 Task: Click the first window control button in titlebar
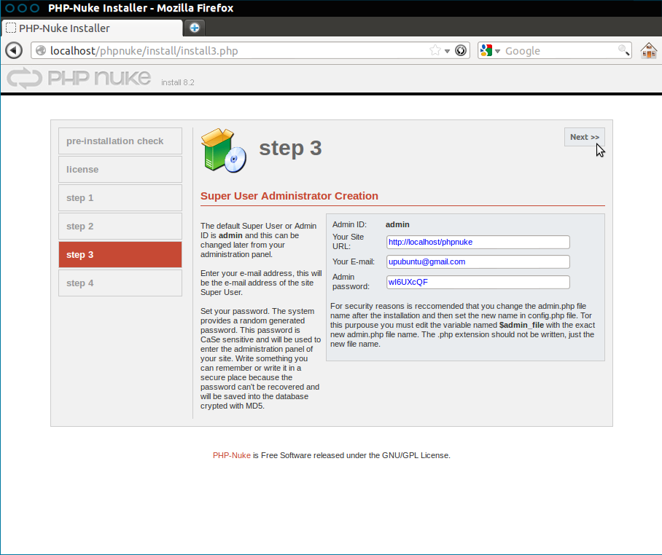pyautogui.click(x=9, y=8)
